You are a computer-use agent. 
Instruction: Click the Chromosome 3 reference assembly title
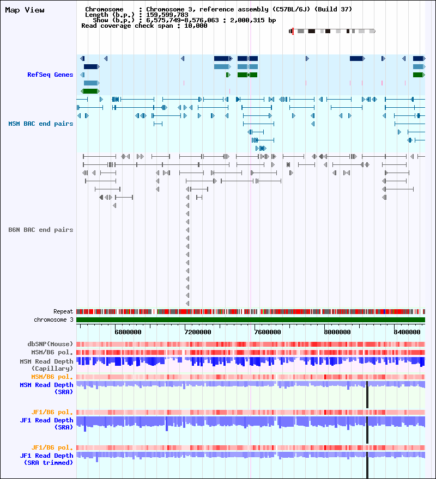(219, 9)
